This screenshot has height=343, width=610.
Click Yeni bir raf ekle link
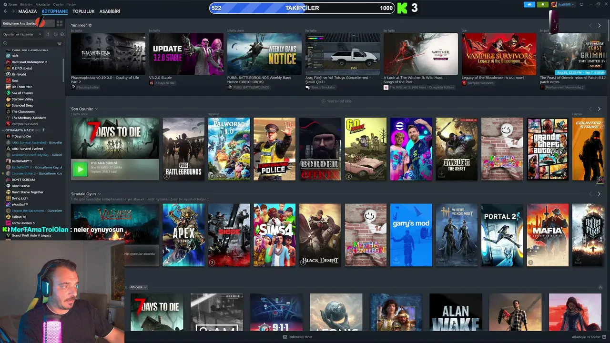click(339, 101)
